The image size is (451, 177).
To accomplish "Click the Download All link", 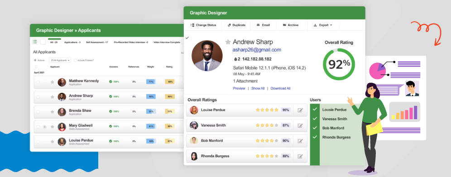I will [x=280, y=88].
